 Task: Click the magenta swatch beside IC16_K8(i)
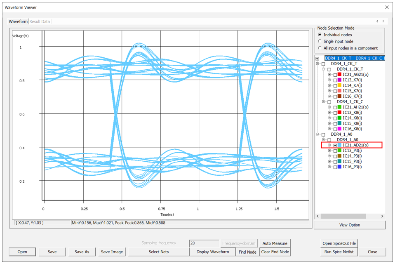click(x=339, y=129)
